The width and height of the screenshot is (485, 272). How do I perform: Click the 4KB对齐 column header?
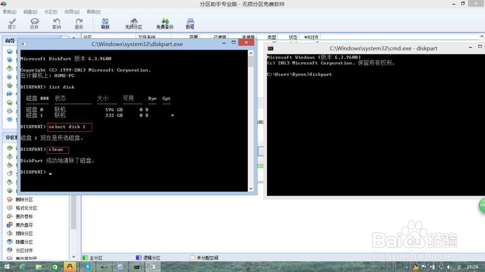click(311, 37)
